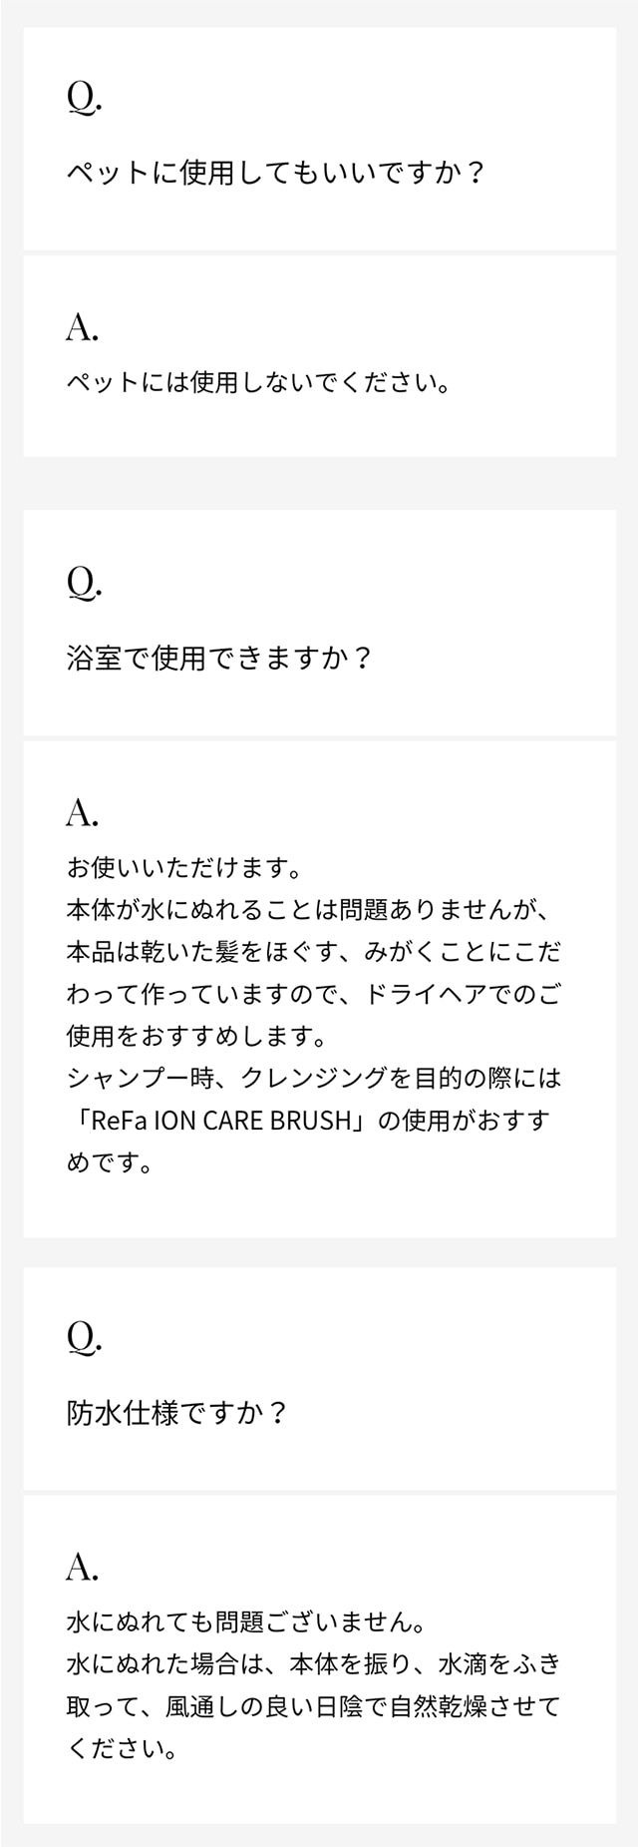Click the Q. mark above the pet question
The height and width of the screenshot is (1847, 638).
tap(84, 97)
